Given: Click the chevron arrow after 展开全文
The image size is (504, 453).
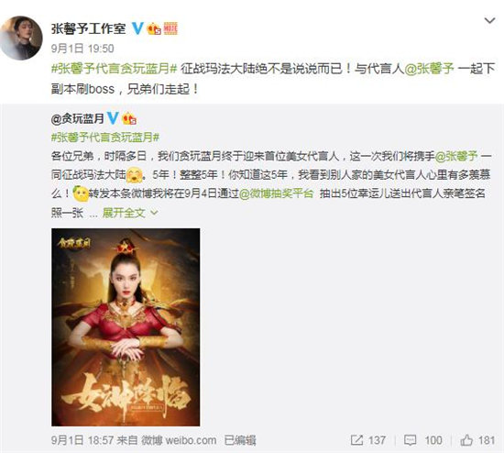Looking at the screenshot, I should (x=154, y=213).
